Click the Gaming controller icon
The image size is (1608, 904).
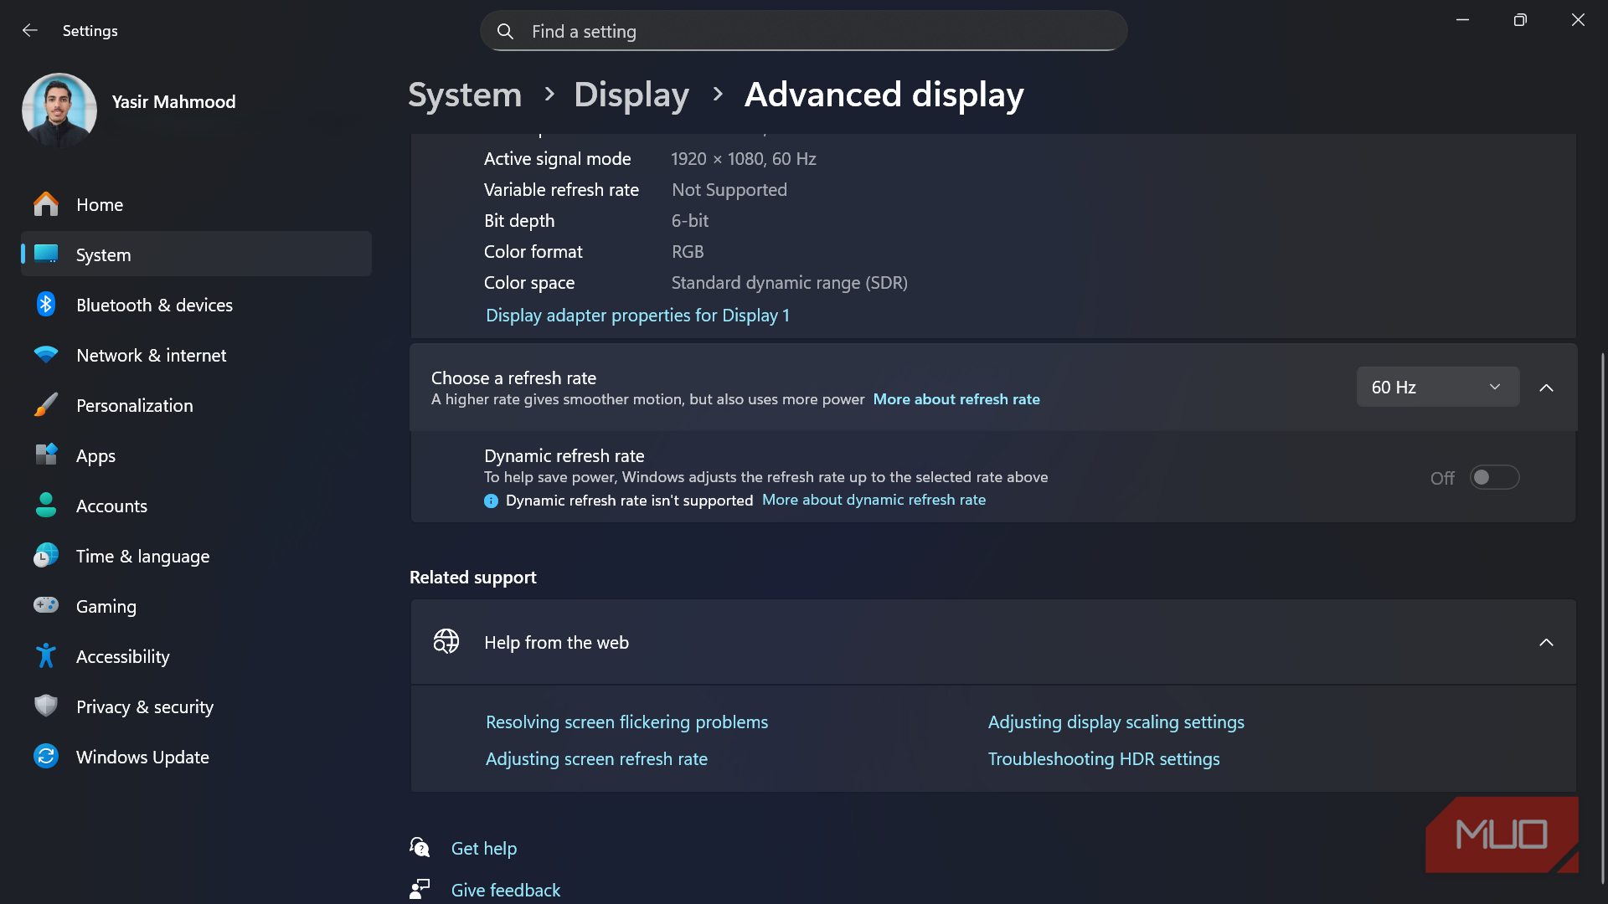click(x=46, y=605)
